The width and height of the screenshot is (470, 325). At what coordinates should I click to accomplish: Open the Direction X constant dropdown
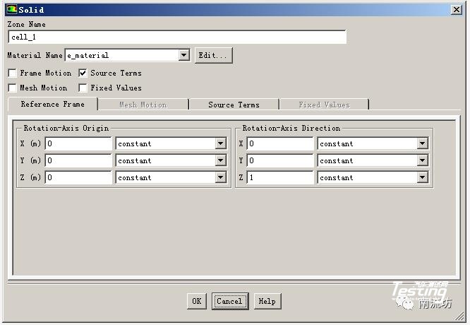tap(422, 143)
